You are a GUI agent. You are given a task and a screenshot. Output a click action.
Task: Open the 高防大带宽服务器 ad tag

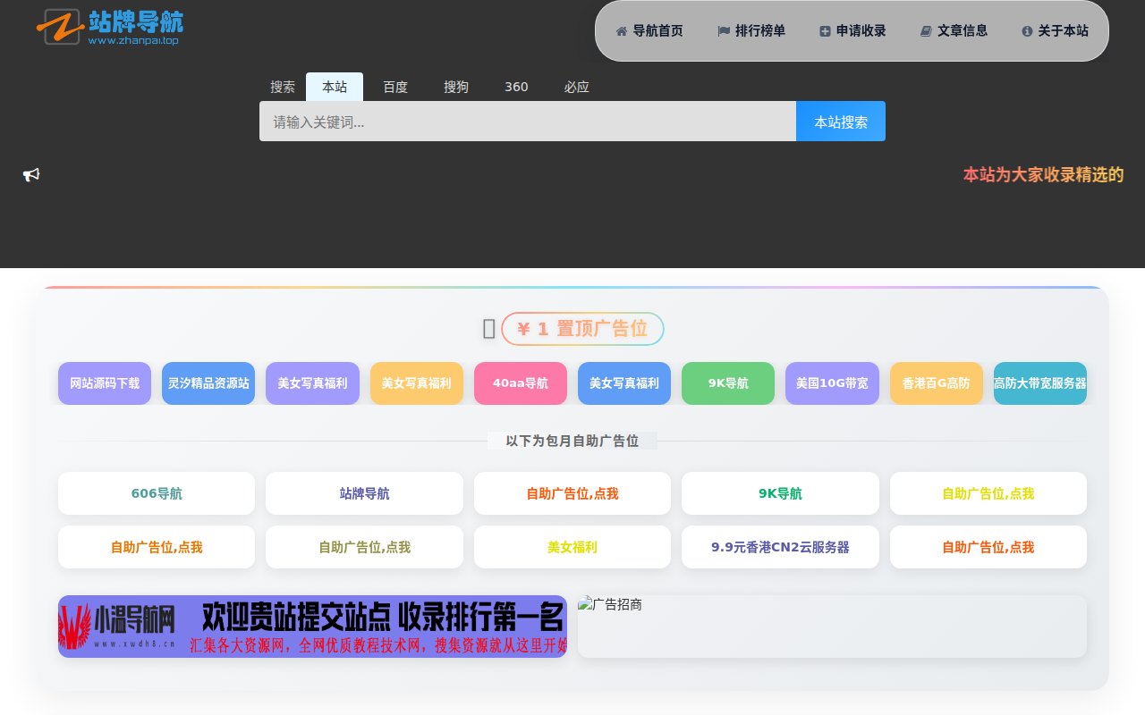[x=1040, y=383]
